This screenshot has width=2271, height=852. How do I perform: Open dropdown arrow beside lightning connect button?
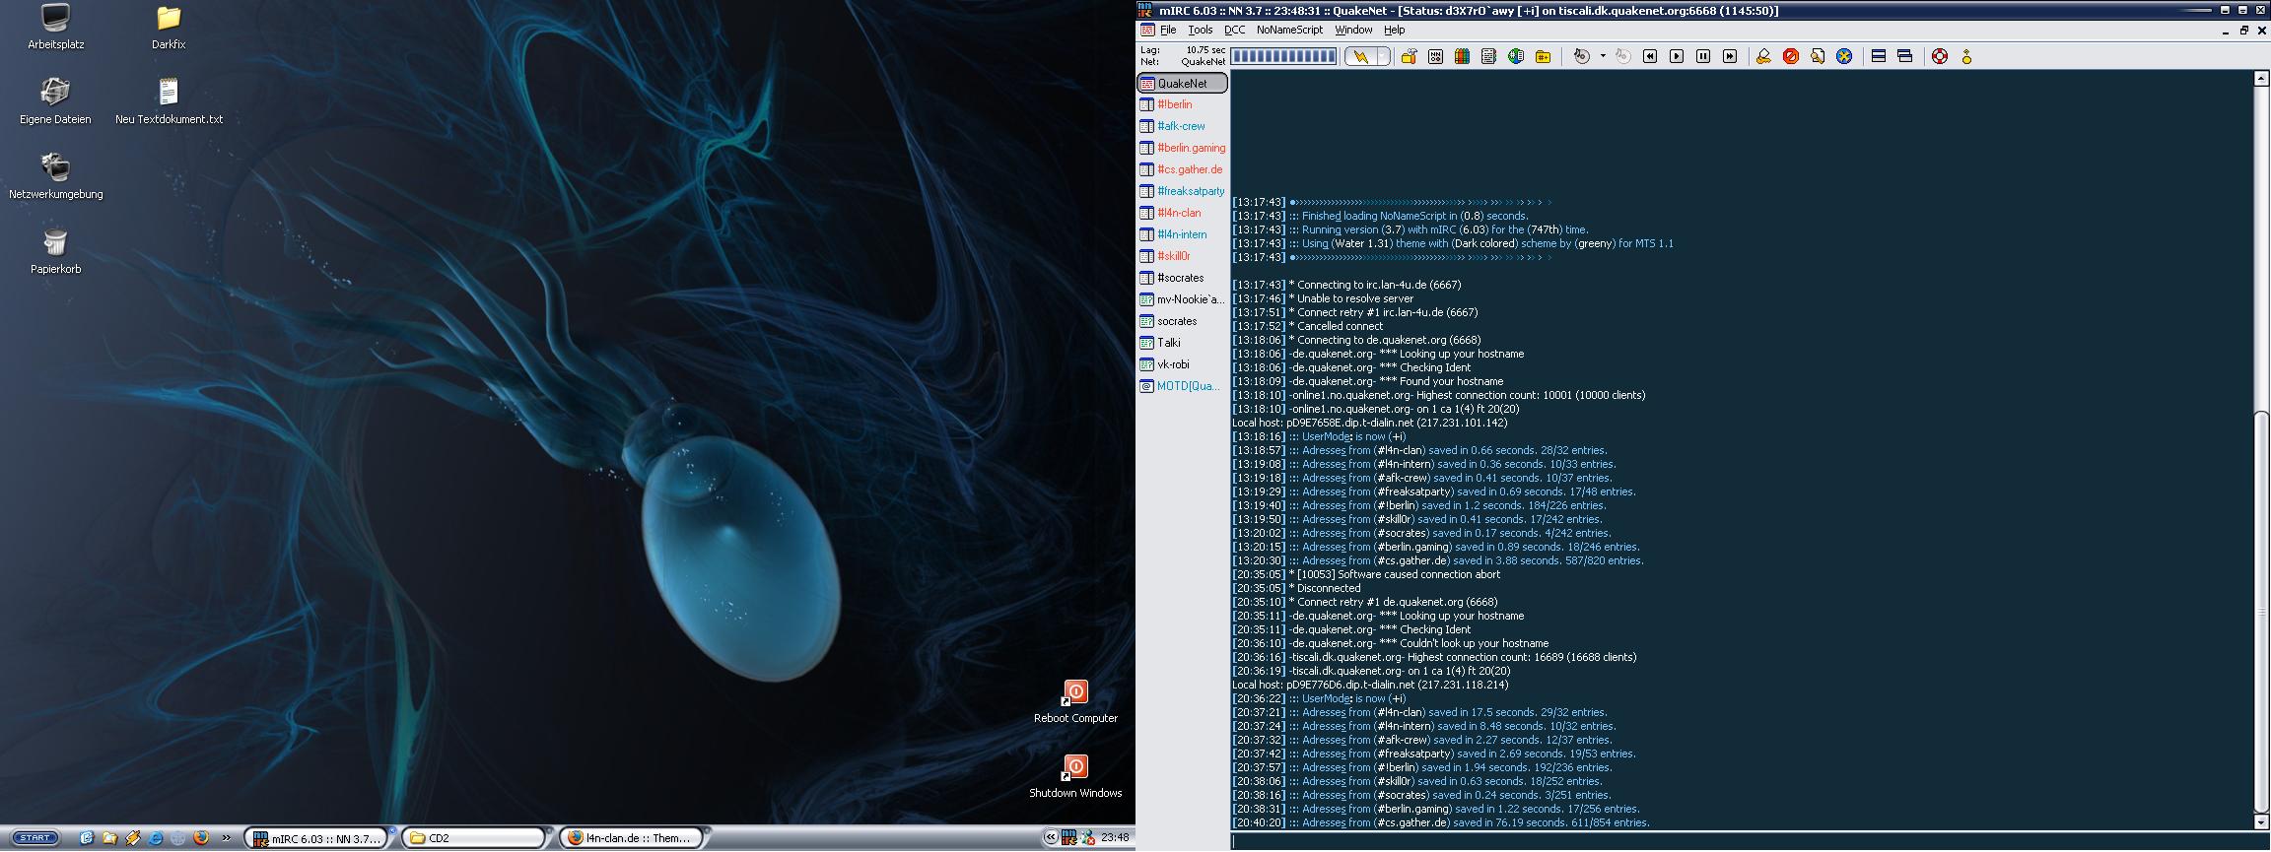pyautogui.click(x=1382, y=57)
